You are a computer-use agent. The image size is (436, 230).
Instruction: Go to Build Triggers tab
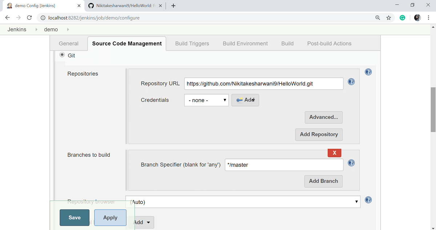[x=192, y=44]
